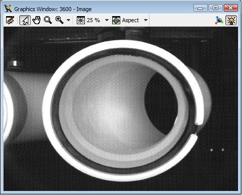Open the Aspect dropdown arrow
This screenshot has width=242, height=195.
pos(146,20)
